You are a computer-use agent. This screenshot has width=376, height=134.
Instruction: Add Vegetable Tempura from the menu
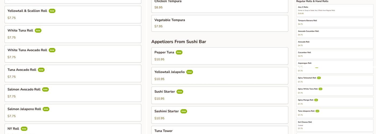pyautogui.click(x=220, y=23)
